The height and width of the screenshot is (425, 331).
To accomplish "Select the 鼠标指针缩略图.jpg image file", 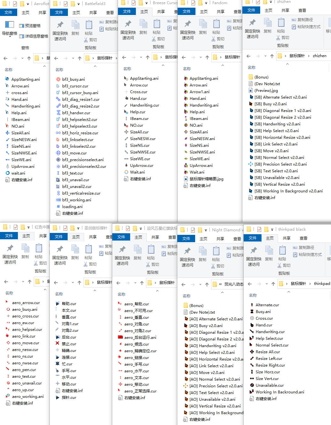I will coord(206,179).
